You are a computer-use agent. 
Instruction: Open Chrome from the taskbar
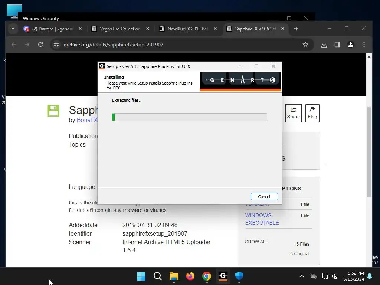coord(206,276)
